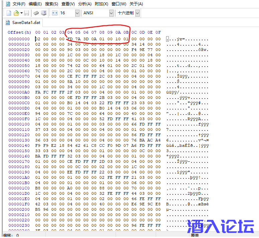Screen dimensions: 259x238
Task: Click byte 74 in row 00000050
Action: (70, 66)
